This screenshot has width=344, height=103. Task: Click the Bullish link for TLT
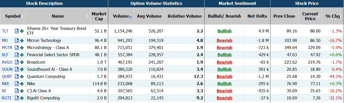[224, 31]
